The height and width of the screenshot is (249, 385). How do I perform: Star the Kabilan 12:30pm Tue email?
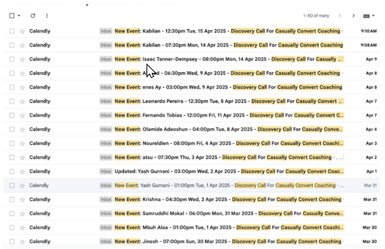pyautogui.click(x=22, y=31)
